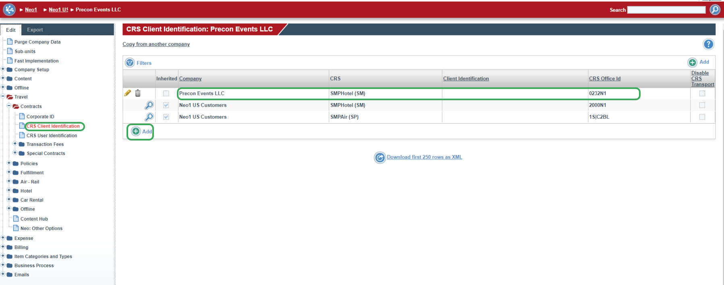The width and height of the screenshot is (724, 285).
Task: Open Item Categories and Types tree item
Action: coord(43,256)
